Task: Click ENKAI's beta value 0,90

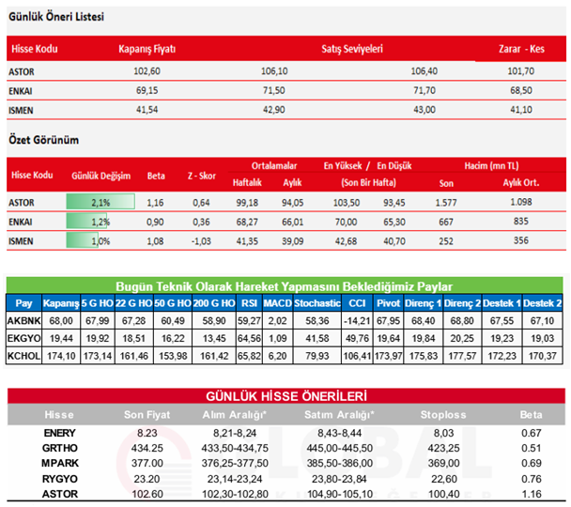Action: click(x=155, y=222)
